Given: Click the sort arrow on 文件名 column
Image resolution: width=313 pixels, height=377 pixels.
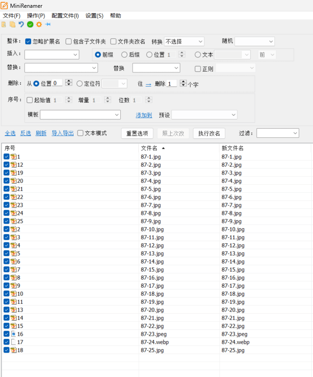Looking at the screenshot, I should click(163, 148).
